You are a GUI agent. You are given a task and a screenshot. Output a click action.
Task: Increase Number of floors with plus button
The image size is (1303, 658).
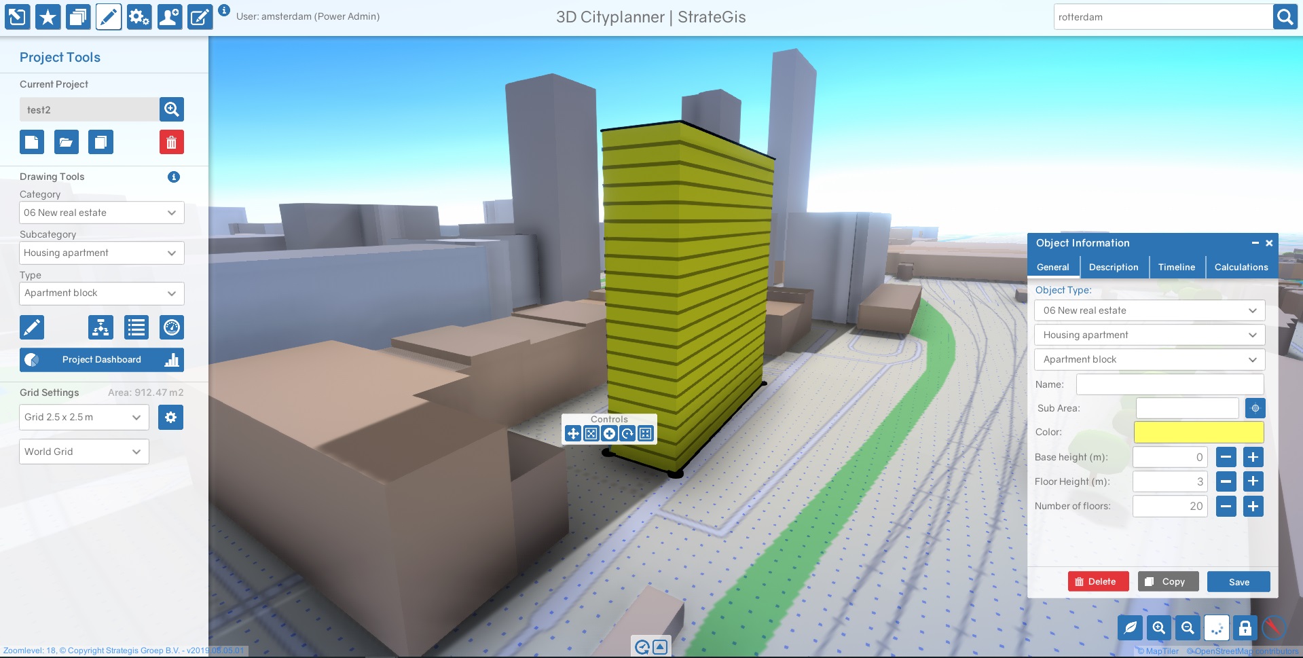1253,506
